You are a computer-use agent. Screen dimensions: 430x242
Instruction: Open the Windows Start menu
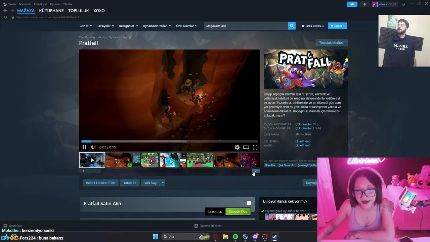click(x=156, y=237)
